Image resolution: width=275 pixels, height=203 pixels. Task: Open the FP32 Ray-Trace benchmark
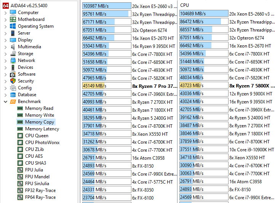(40, 190)
